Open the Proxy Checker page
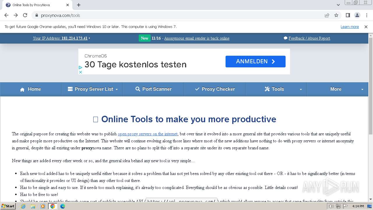The width and height of the screenshot is (373, 210). tap(215, 89)
